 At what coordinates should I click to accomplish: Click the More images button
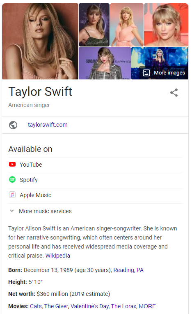[164, 73]
